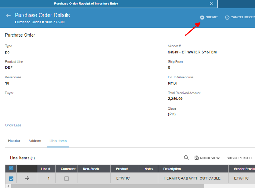Image resolution: width=255 pixels, height=188 pixels.
Task: Select vendor product cell ETW-HC
Action: coord(242,178)
